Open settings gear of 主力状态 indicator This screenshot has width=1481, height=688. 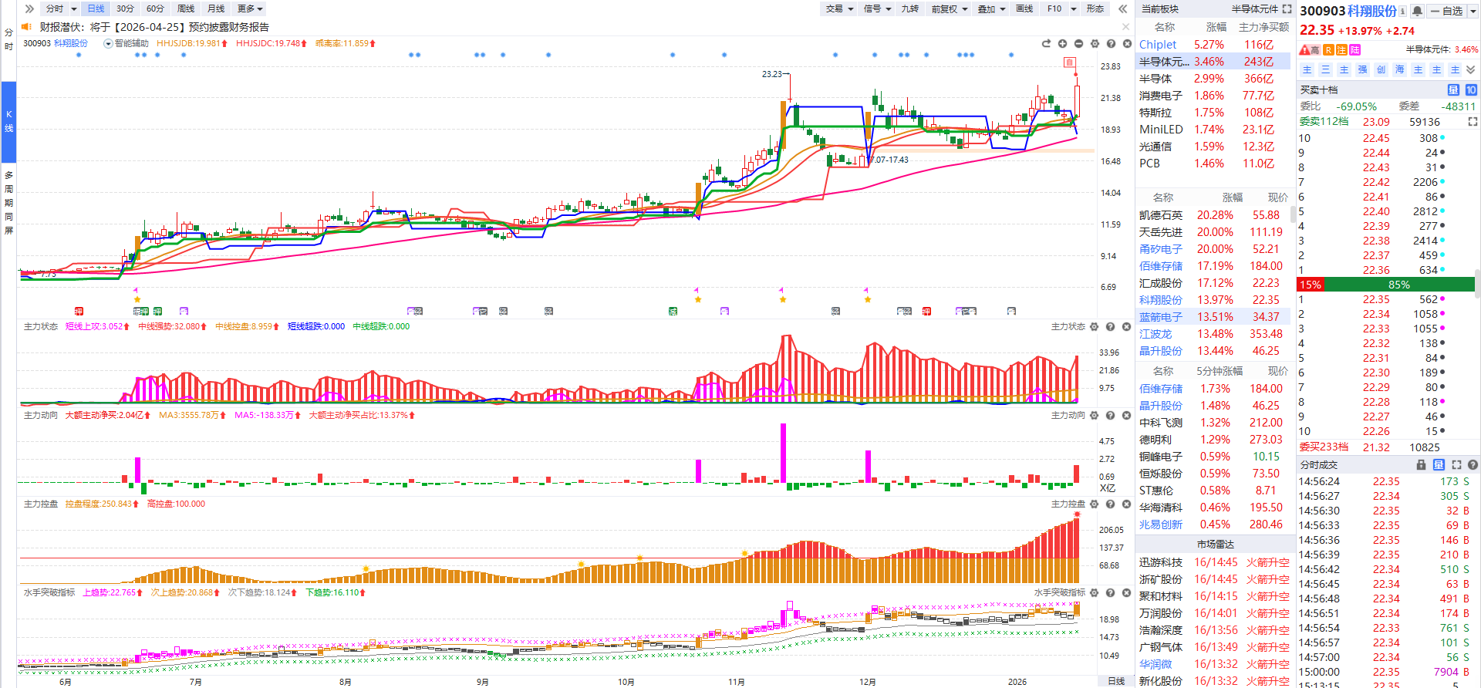[x=1094, y=327]
